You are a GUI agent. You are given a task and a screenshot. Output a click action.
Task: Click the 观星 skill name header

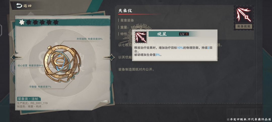[162, 34]
